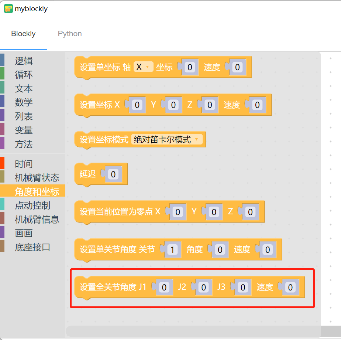Click 坐标 value field in 设置单坐标 block
The image size is (341, 340).
pos(190,67)
